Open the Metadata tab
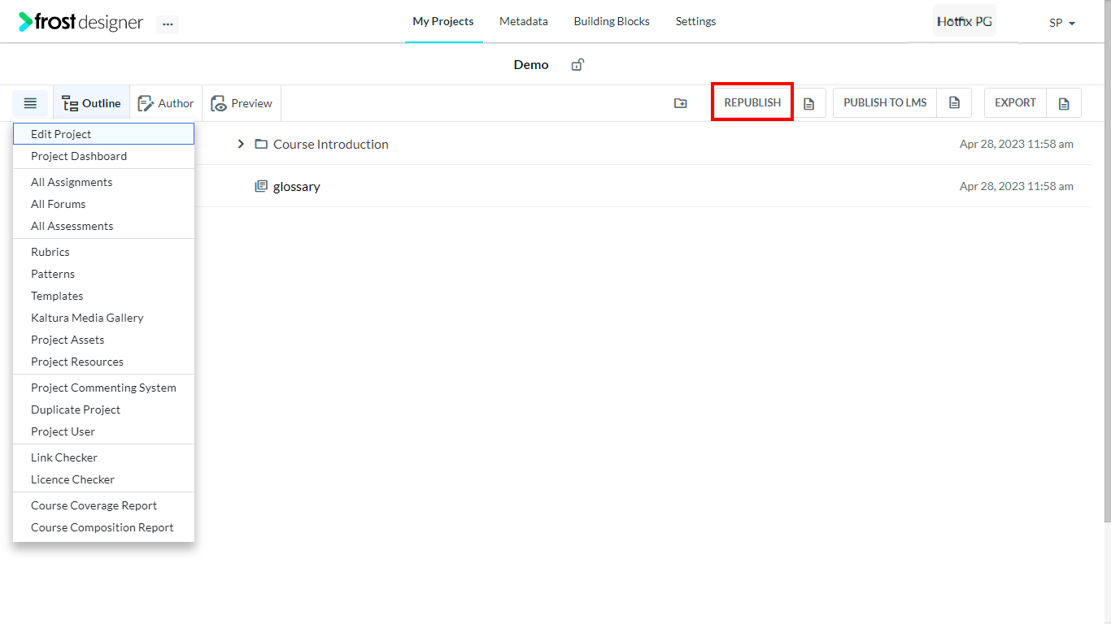This screenshot has width=1111, height=624. click(x=524, y=22)
